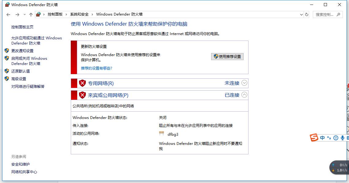Click the red shield icon on 专用网络 row

(82, 83)
